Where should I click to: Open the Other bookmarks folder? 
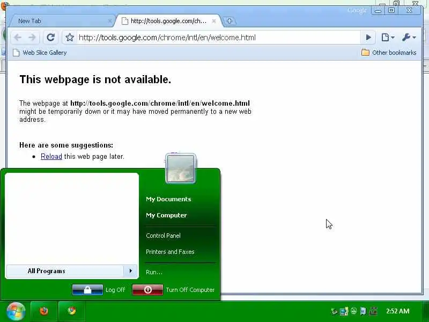click(x=389, y=53)
